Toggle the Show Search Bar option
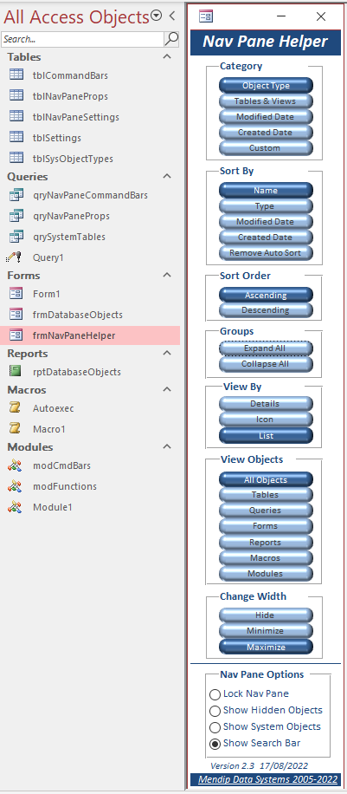The image size is (347, 794). click(x=215, y=744)
